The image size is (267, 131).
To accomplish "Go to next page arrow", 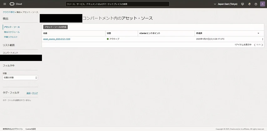I will (x=262, y=45).
